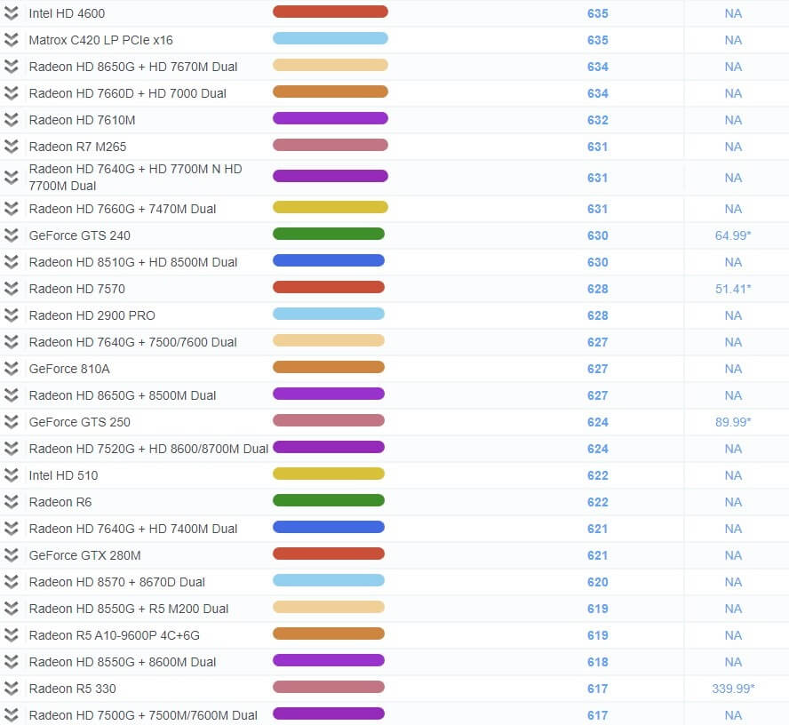Open Radeon HD 8650G + HD 7670M Dual link
Screen dimensions: 789x725
pyautogui.click(x=133, y=67)
